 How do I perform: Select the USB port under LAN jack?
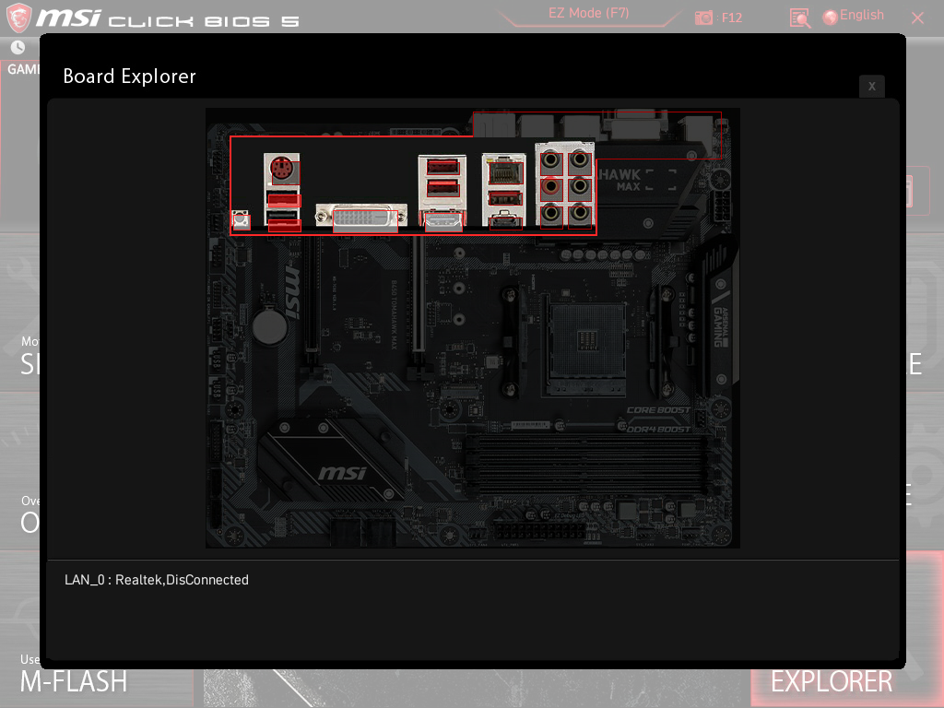[x=506, y=198]
